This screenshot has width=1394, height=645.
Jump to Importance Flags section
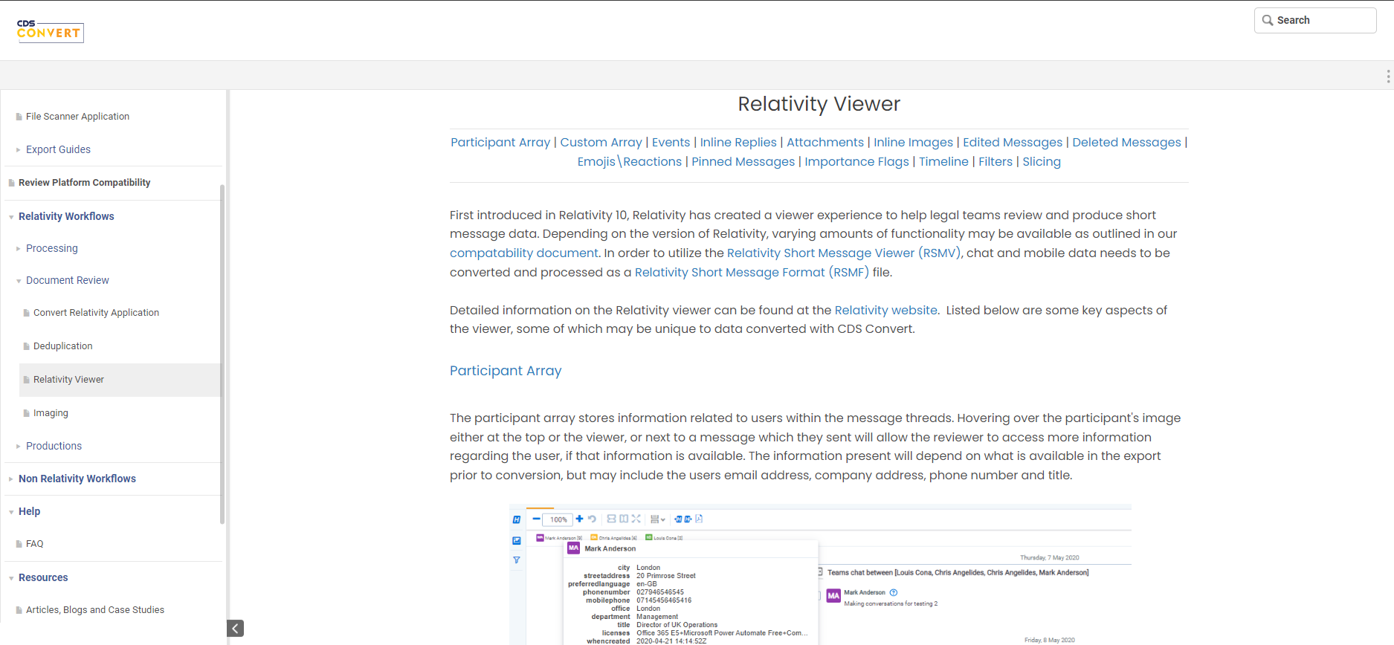point(856,161)
